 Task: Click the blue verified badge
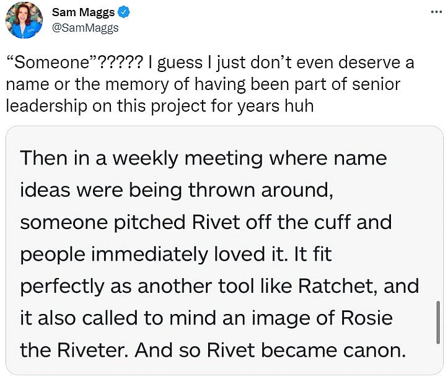[x=123, y=13]
